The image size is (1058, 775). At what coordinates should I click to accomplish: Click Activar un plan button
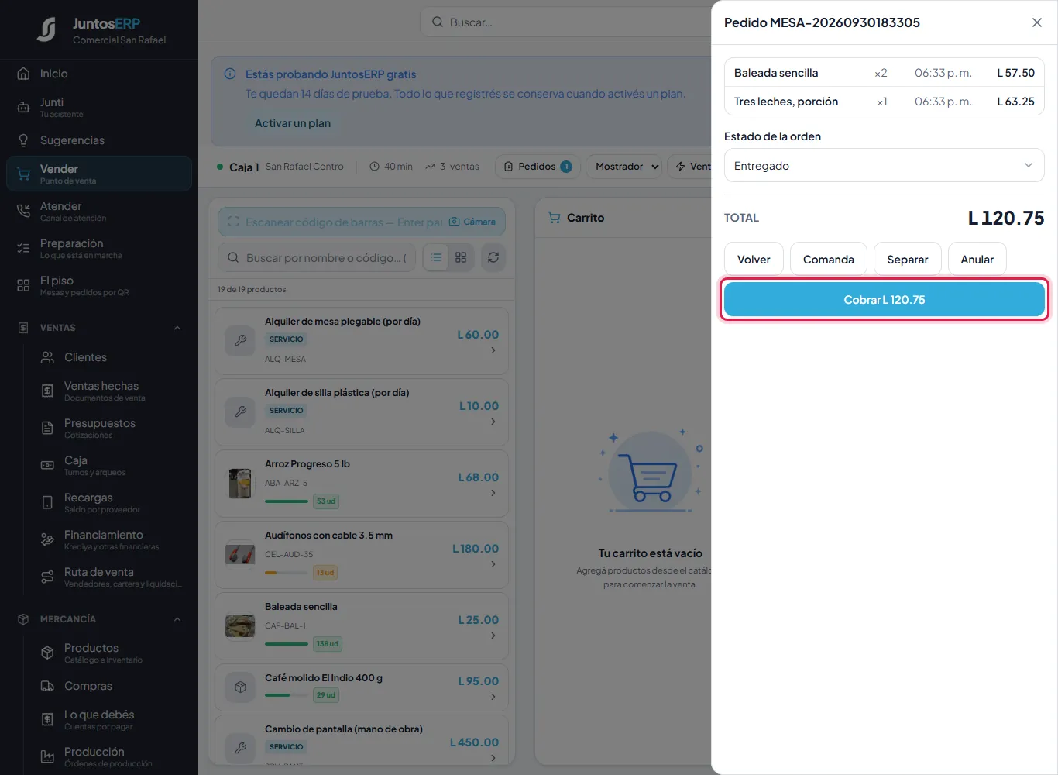coord(293,123)
